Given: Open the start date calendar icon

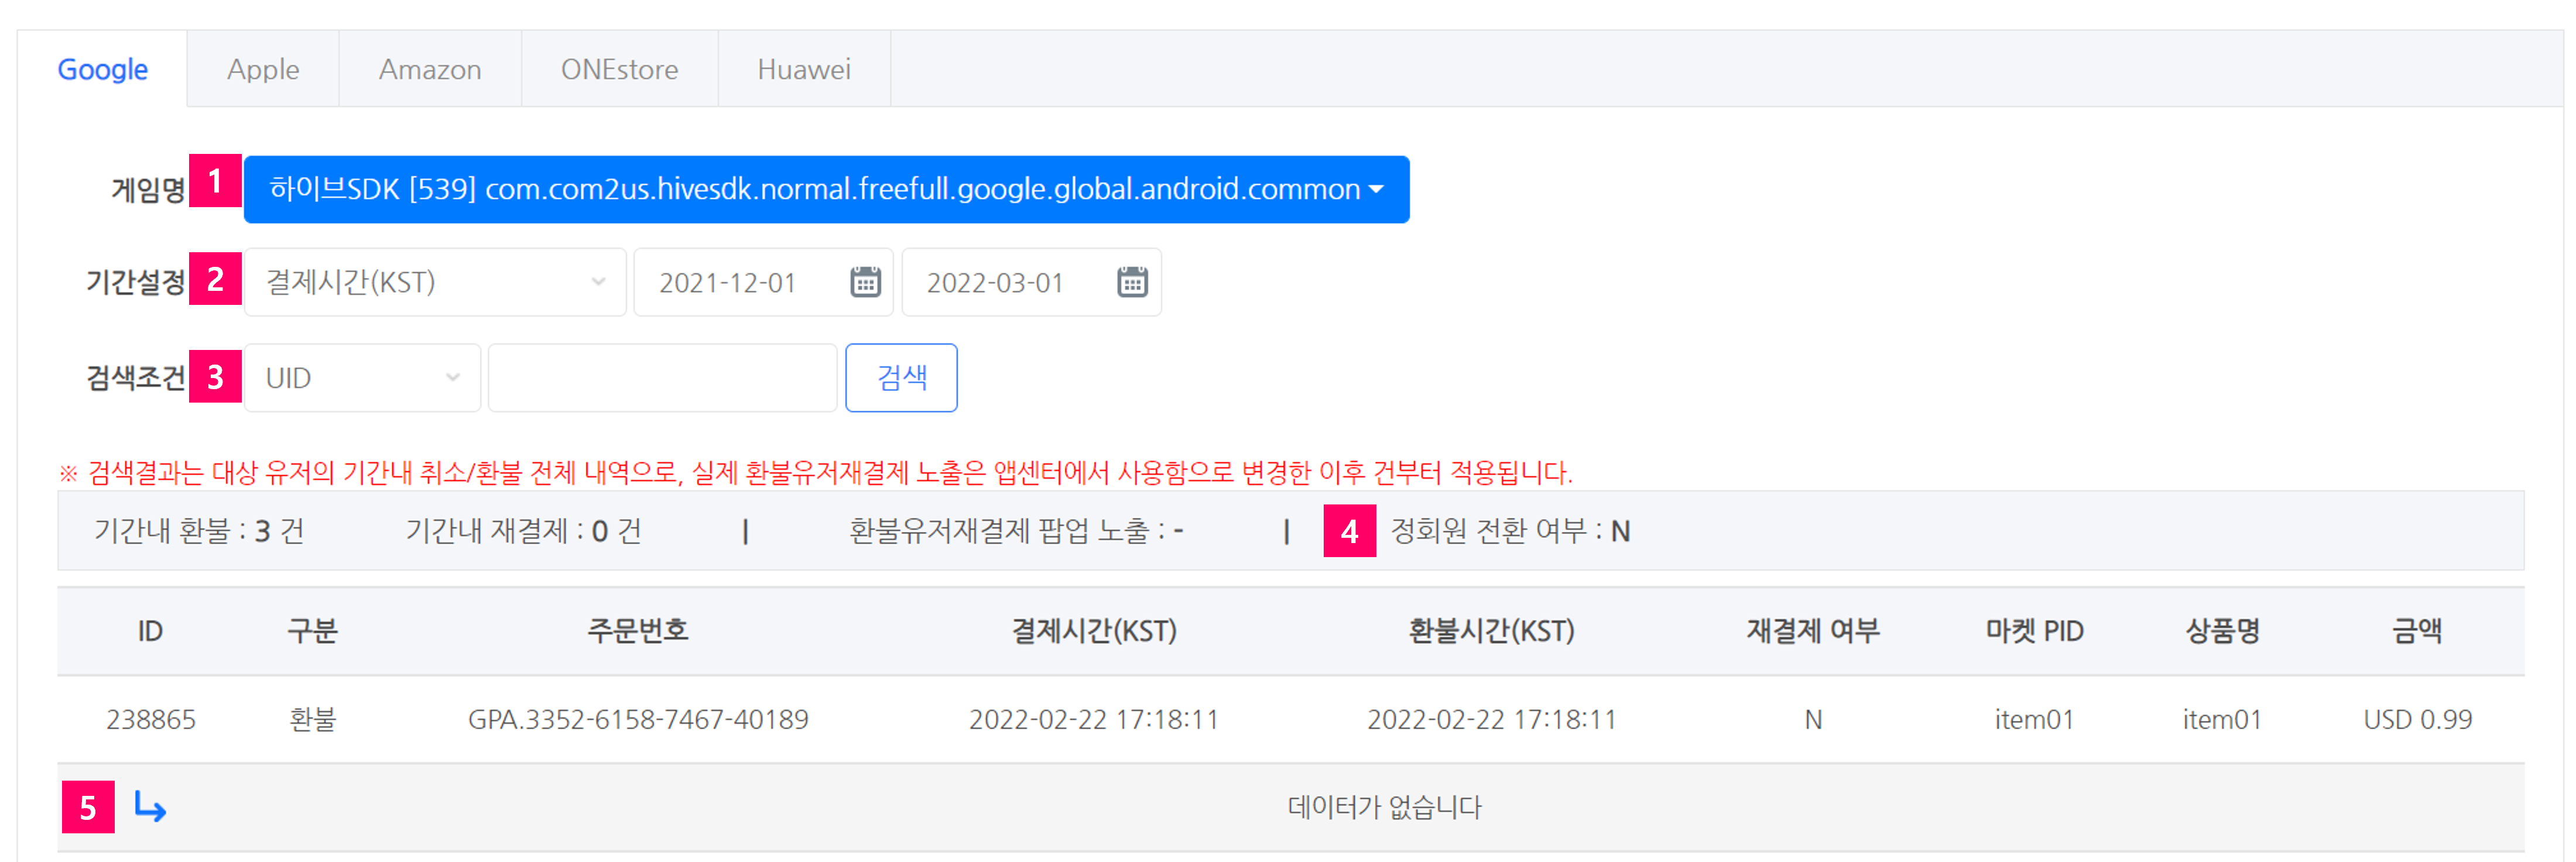Looking at the screenshot, I should coord(865,282).
